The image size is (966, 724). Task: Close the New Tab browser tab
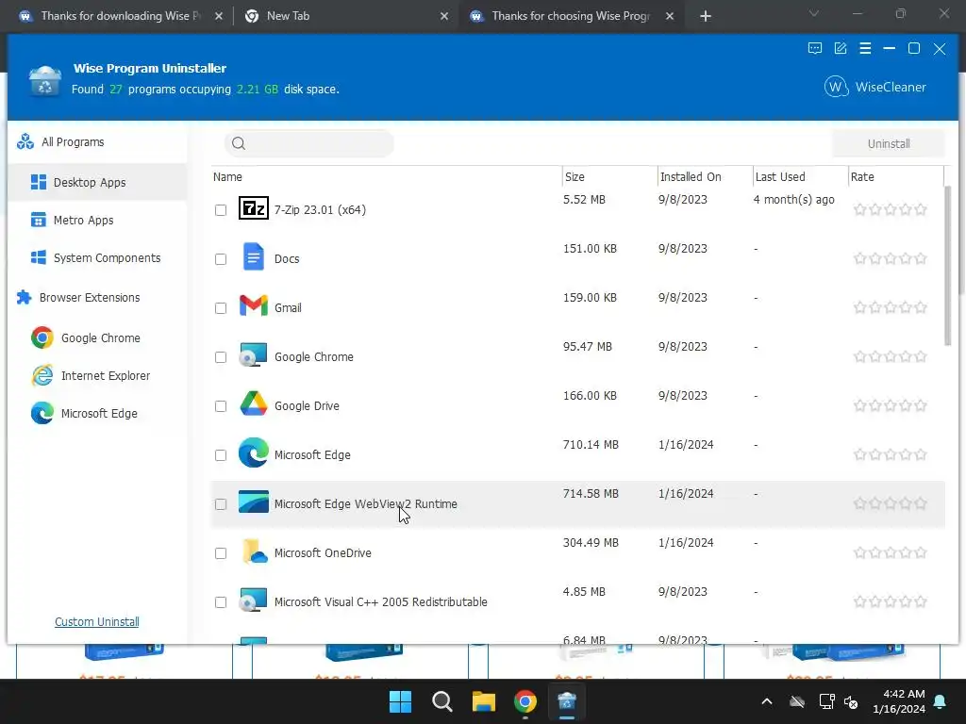click(x=444, y=16)
